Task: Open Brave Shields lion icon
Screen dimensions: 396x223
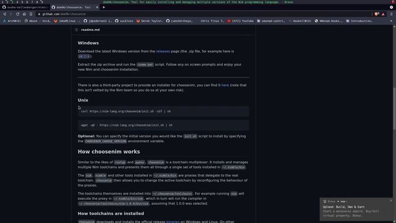Action: [x=377, y=14]
